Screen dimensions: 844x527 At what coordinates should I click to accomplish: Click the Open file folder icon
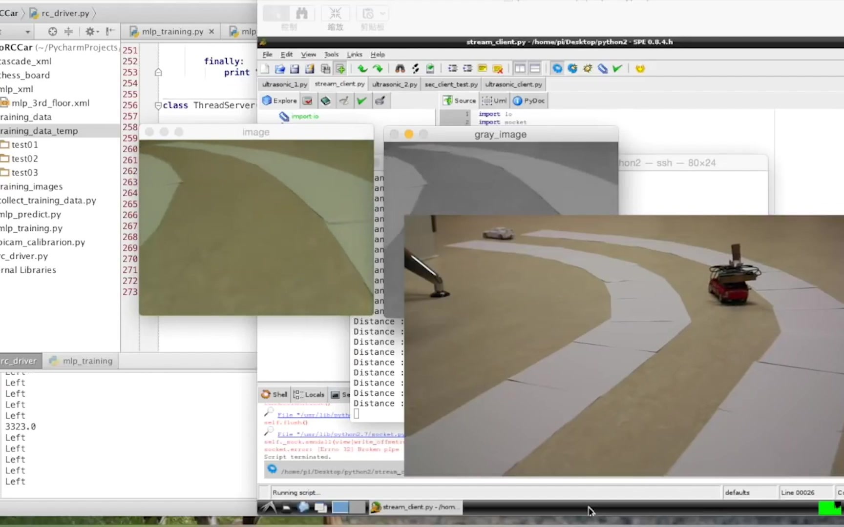click(x=280, y=69)
